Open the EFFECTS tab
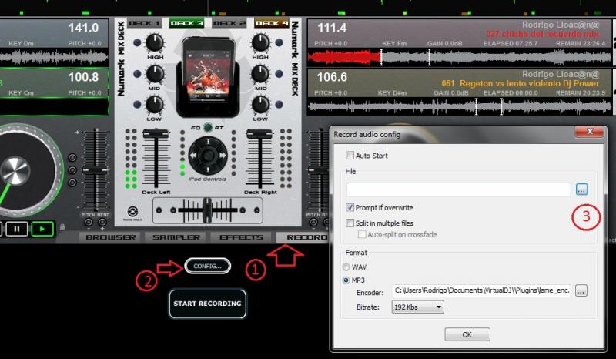Screen dimensions: 616x359 click(241, 237)
